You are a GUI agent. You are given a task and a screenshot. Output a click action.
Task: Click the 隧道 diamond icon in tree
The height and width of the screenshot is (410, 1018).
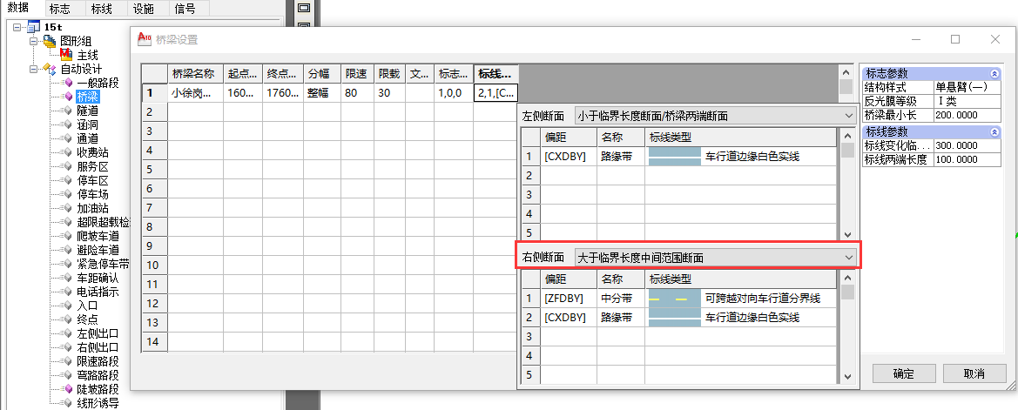[x=67, y=111]
